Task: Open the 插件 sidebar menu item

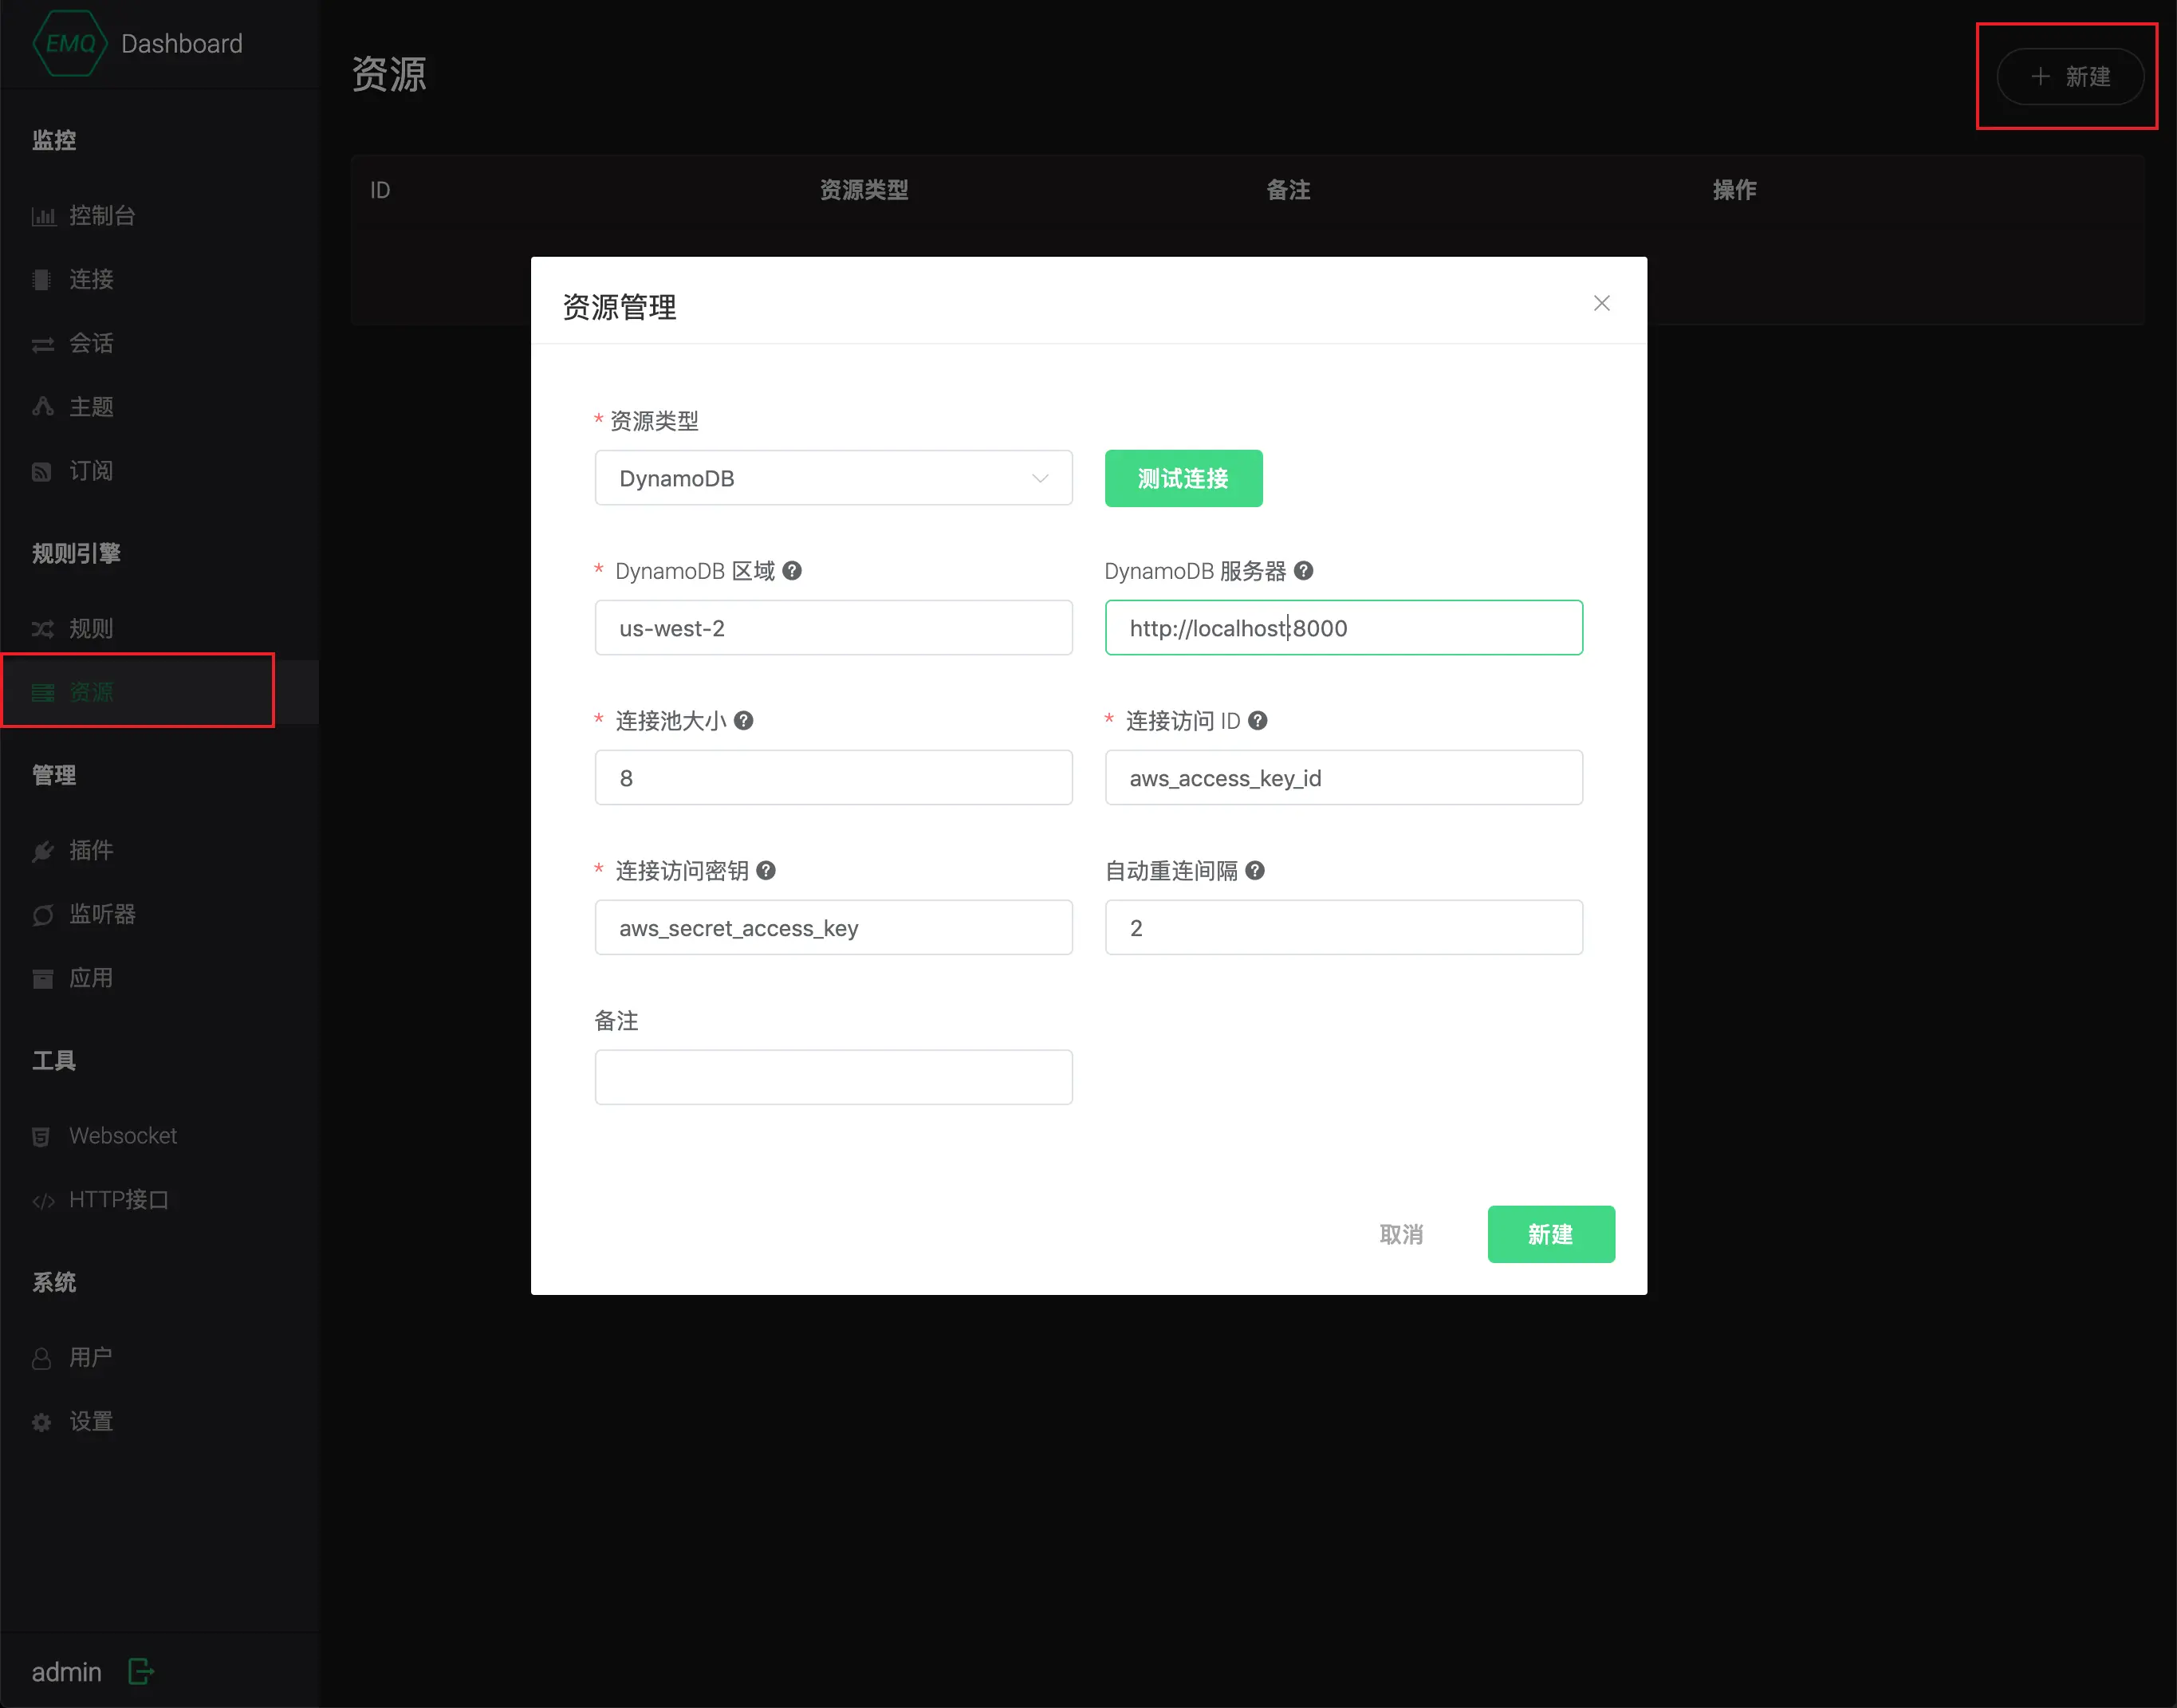Action: (90, 850)
